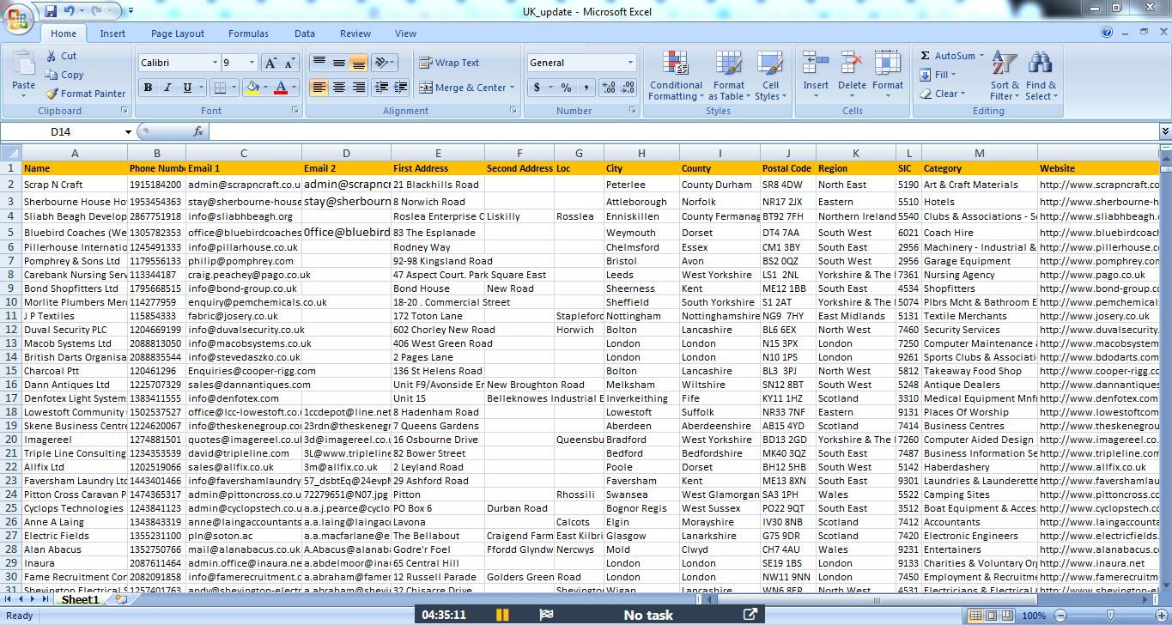Select the Sheet1 worksheet tab
The width and height of the screenshot is (1172, 625).
(x=80, y=600)
